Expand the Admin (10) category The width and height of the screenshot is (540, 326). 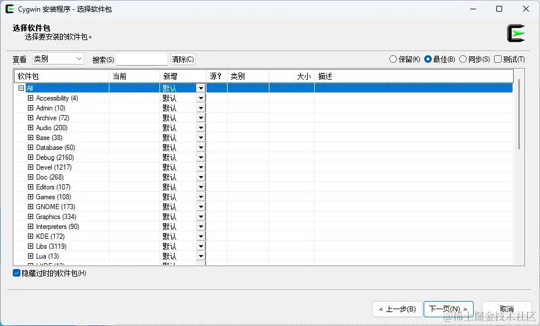click(x=31, y=108)
